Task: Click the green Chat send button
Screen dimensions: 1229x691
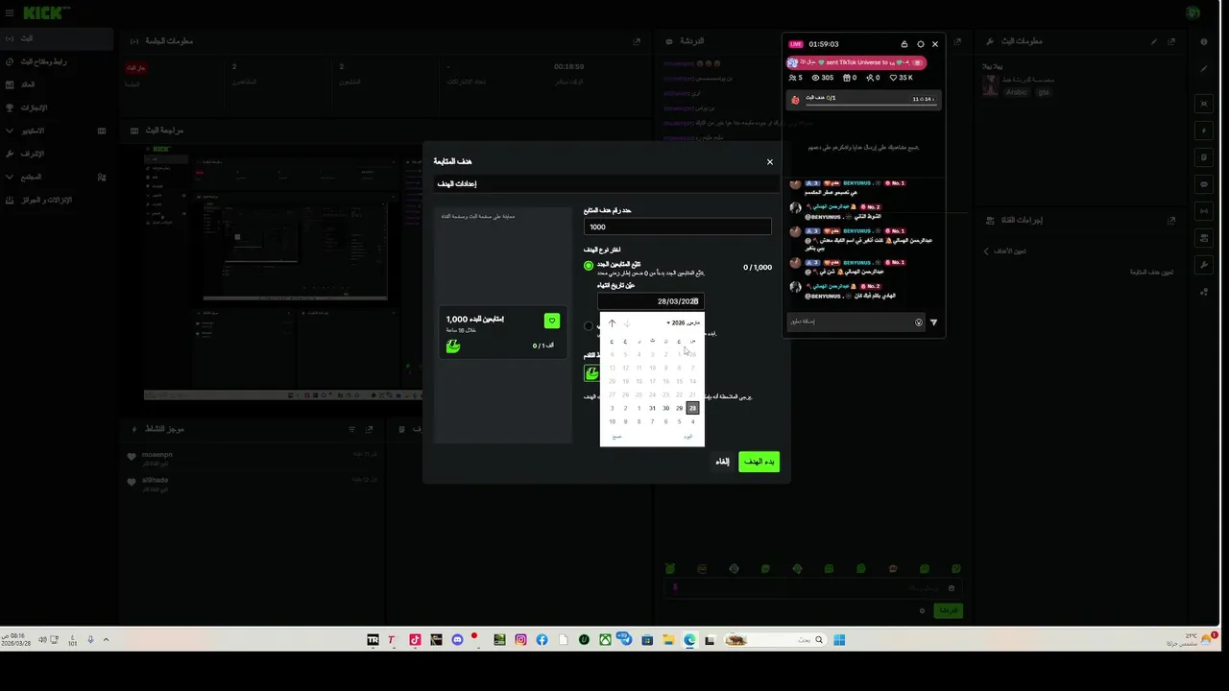Action: tap(949, 610)
